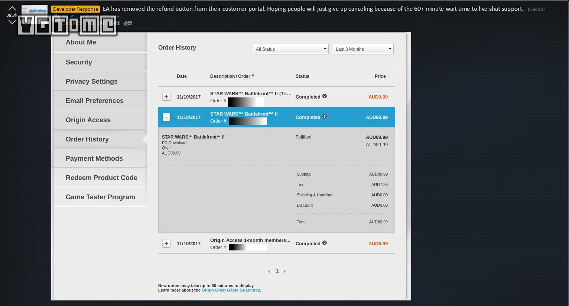Click the Developer Response flair
Viewport: 569px width, 306px height.
click(x=76, y=9)
